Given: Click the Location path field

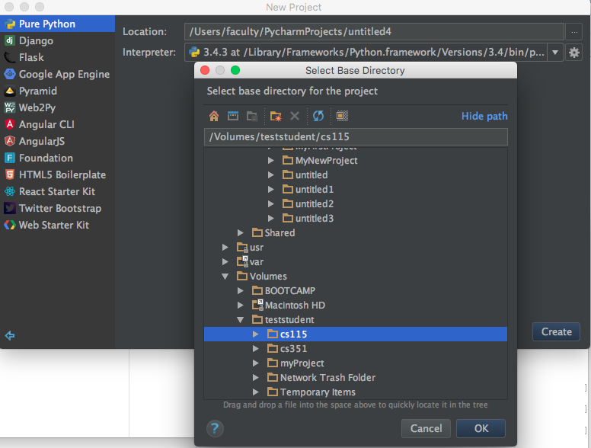Looking at the screenshot, I should click(x=374, y=32).
